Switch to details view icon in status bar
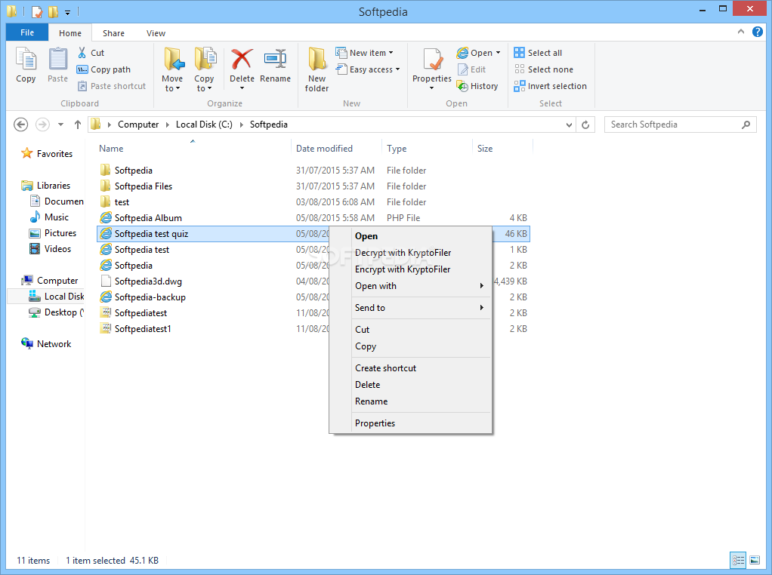The width and height of the screenshot is (772, 575). pos(738,560)
